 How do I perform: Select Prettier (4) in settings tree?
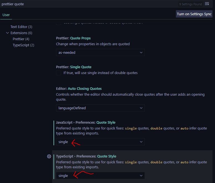click(x=21, y=39)
